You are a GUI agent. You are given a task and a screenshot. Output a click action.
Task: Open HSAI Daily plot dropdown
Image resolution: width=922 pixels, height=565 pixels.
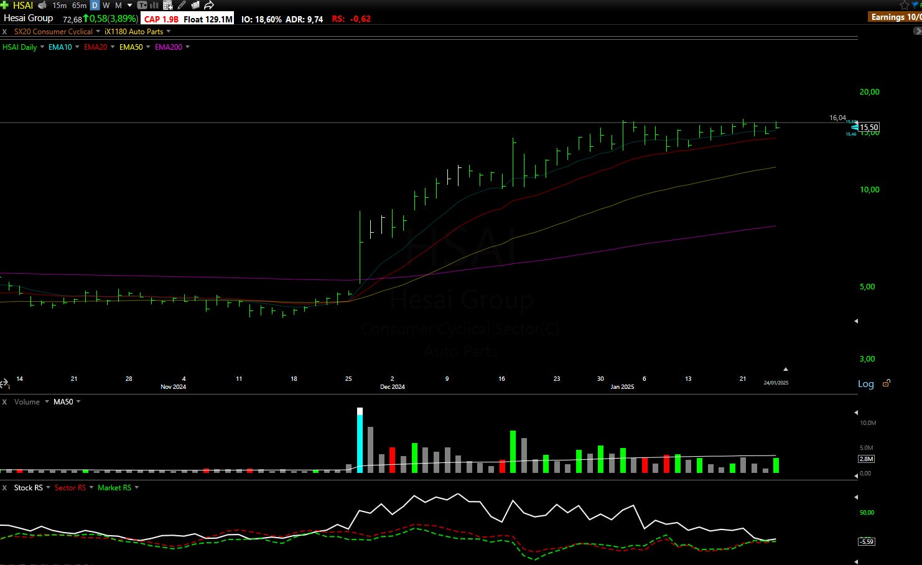point(42,47)
